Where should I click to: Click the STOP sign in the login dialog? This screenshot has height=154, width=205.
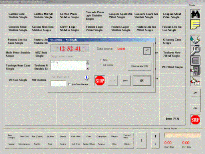[100, 81]
